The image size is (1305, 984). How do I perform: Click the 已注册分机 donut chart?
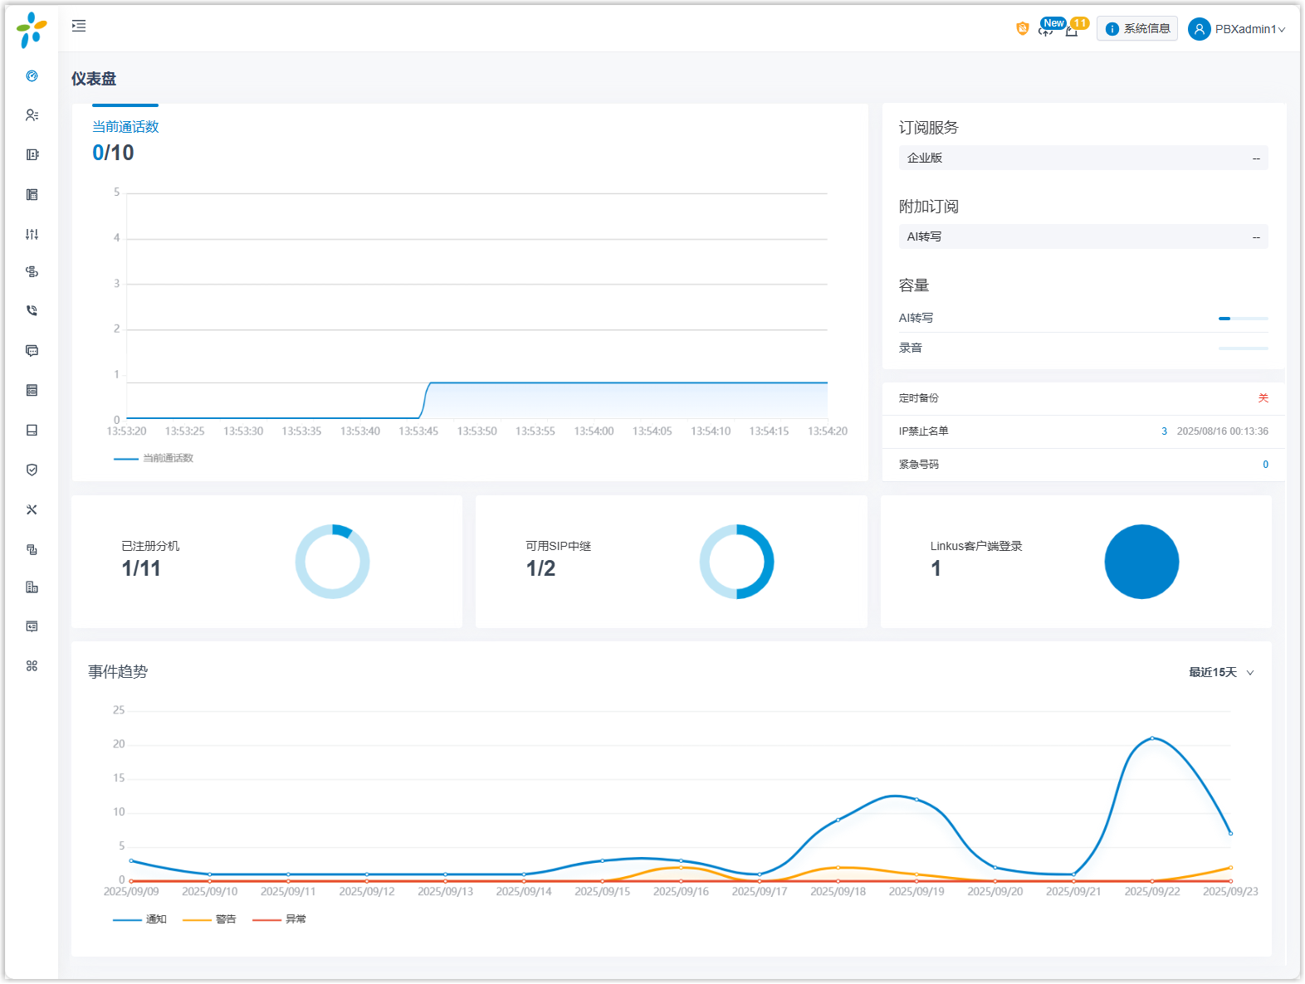[x=332, y=562]
